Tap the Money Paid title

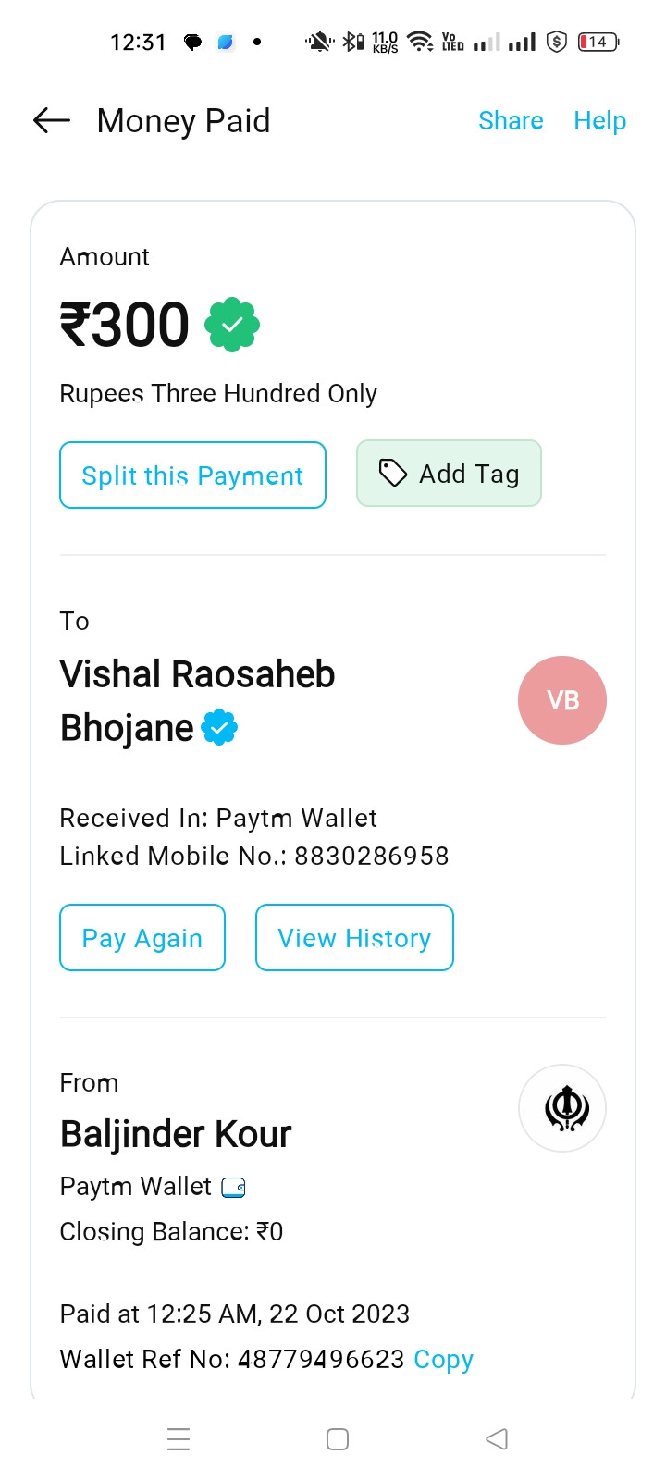183,120
